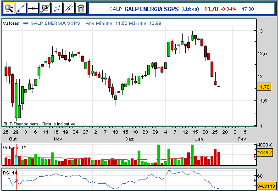Click the GALP ENERGIA SGPS title

(x=151, y=9)
